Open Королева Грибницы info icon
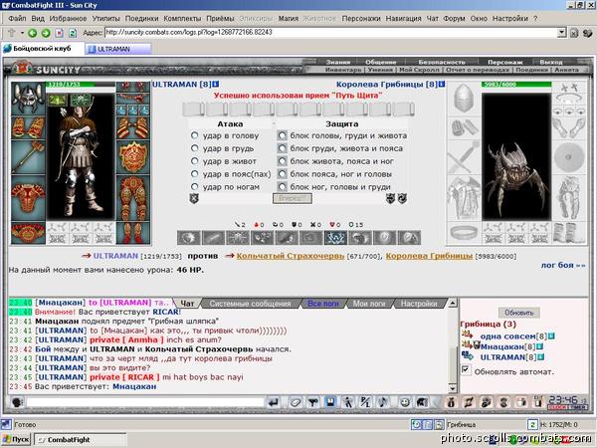This screenshot has width=597, height=448. click(x=441, y=84)
